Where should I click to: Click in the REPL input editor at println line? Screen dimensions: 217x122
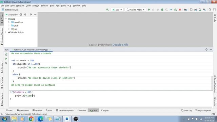point(25,96)
